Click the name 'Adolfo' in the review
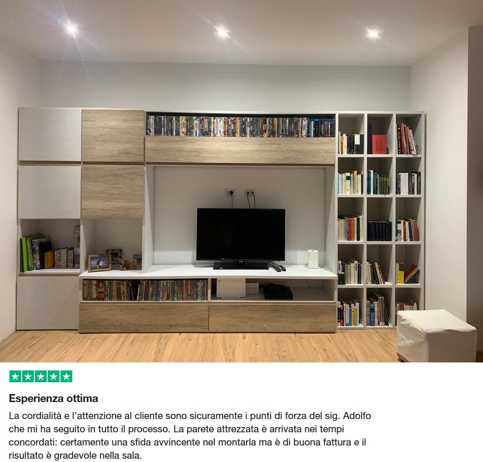 357,416
